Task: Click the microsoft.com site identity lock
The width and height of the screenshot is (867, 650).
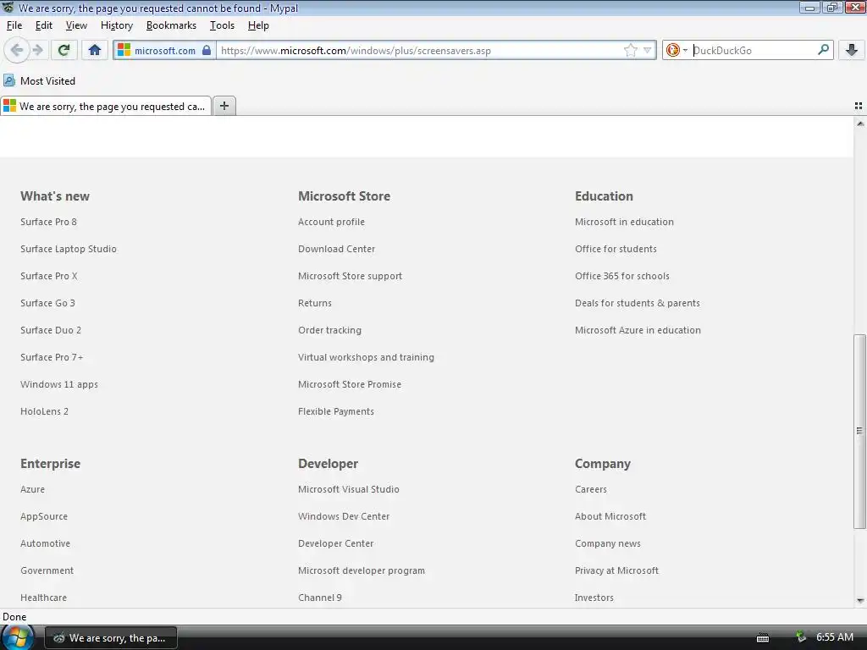Action: (x=165, y=50)
